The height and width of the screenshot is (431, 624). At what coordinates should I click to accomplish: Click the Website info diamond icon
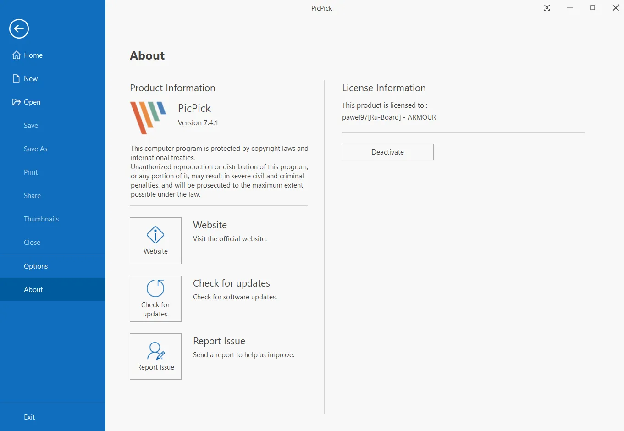[155, 235]
